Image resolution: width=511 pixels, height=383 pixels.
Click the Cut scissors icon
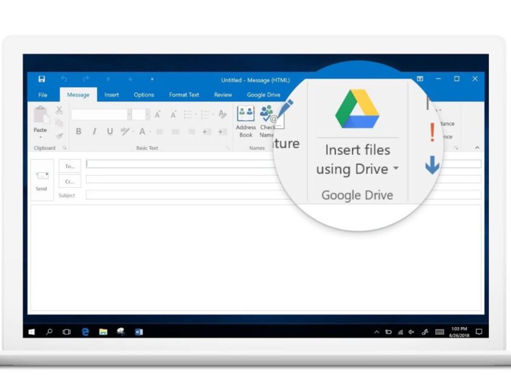click(59, 110)
